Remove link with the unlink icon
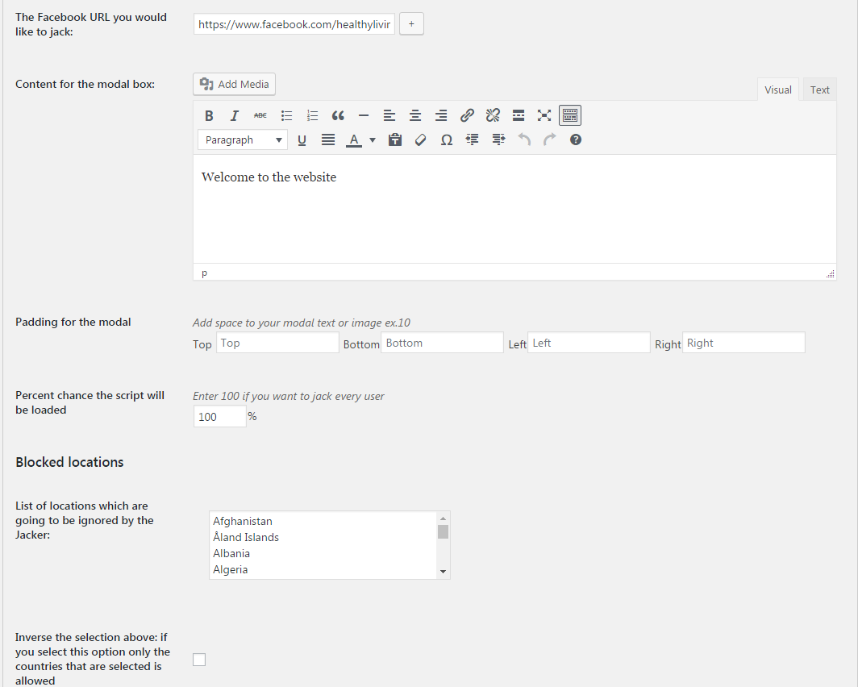Screen dimensions: 858x687 pyautogui.click(x=493, y=115)
